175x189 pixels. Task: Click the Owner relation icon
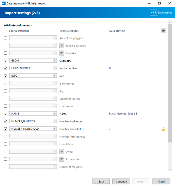62,152
